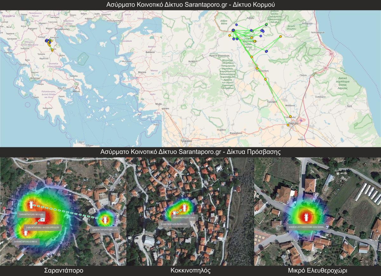Click the yellow node marker at Τσαρίτσανη
381x276 pixels.
pos(257,68)
